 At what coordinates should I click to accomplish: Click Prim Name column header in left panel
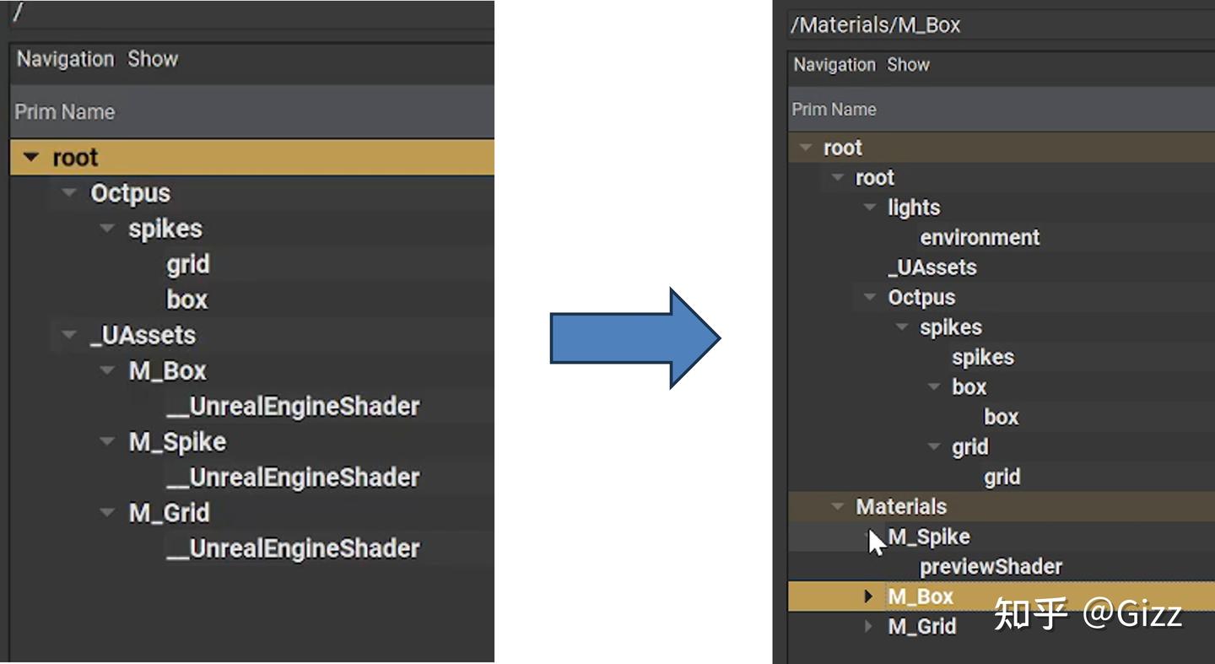click(64, 112)
